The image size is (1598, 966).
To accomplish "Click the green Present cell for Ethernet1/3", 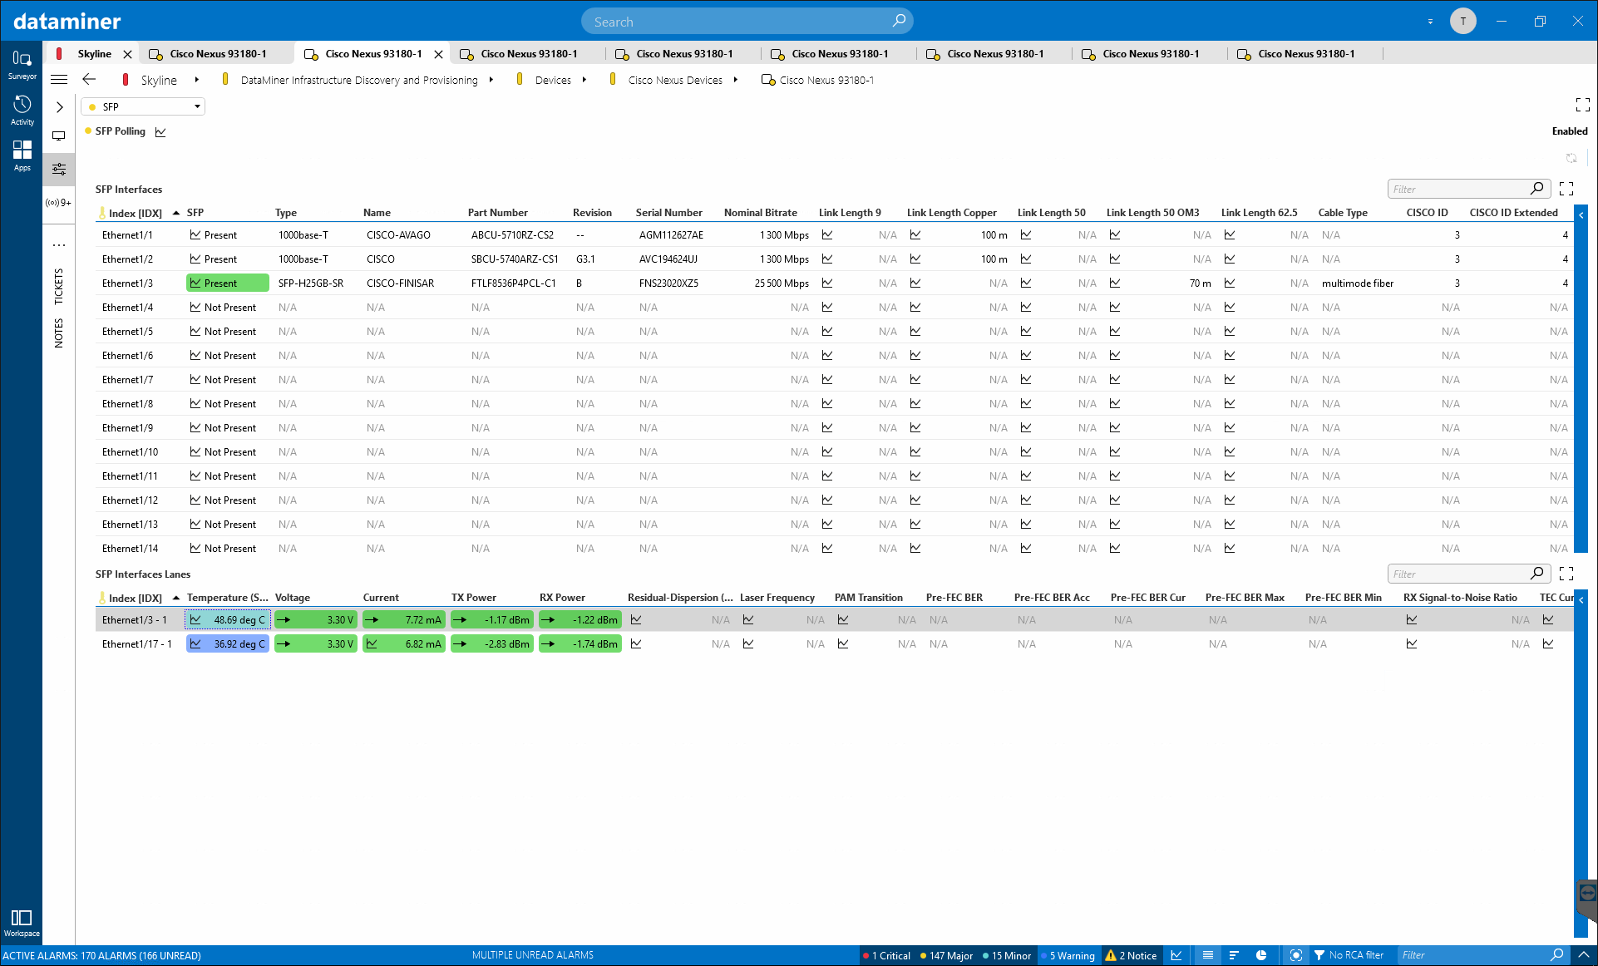I will 227,283.
